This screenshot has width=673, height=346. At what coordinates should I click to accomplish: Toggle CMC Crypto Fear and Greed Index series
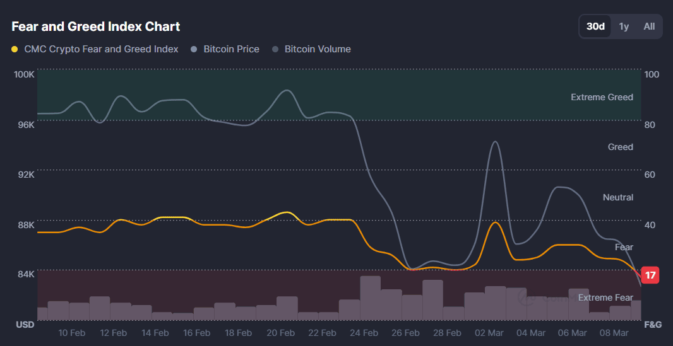tap(95, 49)
